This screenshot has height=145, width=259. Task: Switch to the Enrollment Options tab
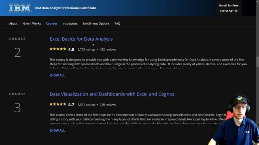point(96,23)
